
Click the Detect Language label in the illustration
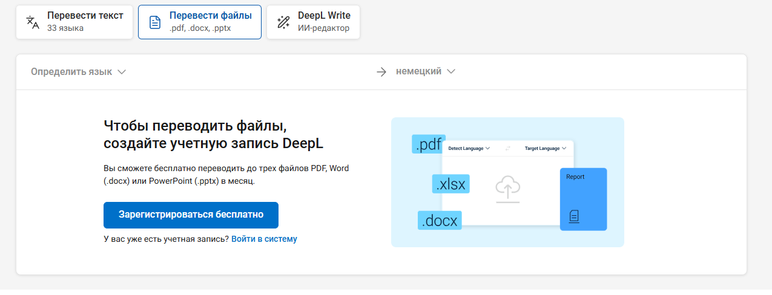point(469,148)
